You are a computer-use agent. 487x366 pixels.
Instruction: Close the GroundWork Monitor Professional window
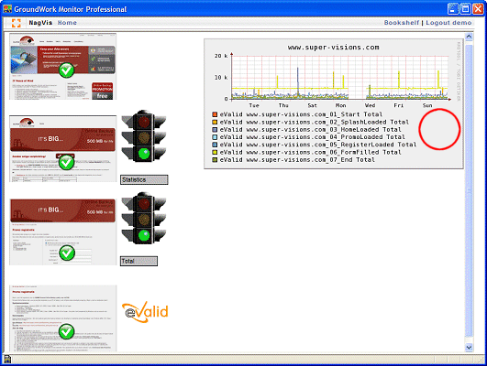[478, 9]
